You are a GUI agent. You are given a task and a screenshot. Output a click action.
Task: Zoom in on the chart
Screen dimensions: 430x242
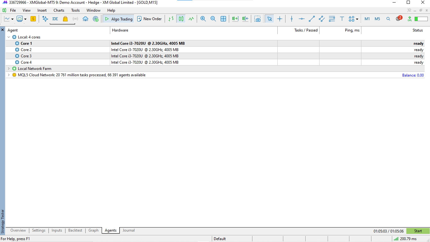203,19
